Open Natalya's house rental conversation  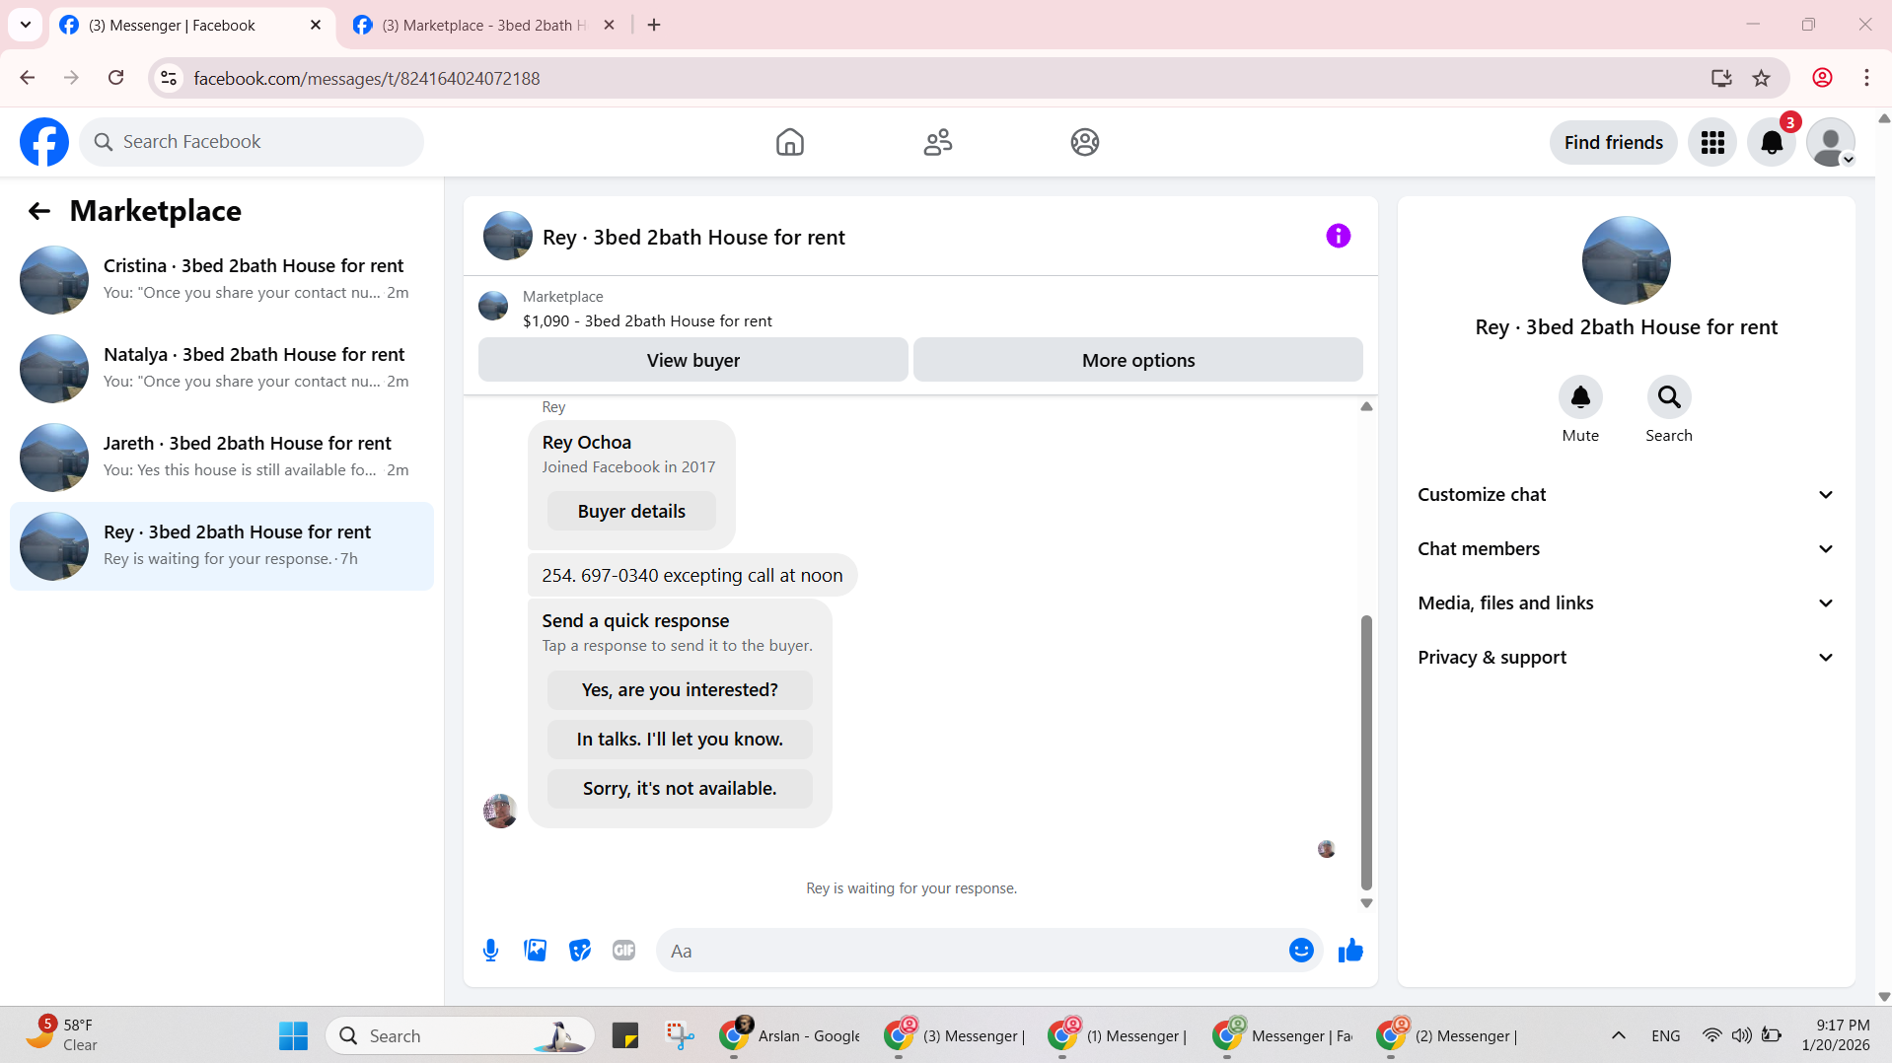pos(222,369)
